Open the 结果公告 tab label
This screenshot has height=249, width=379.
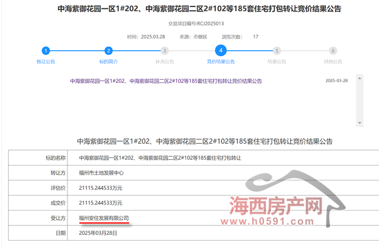tap(277, 62)
